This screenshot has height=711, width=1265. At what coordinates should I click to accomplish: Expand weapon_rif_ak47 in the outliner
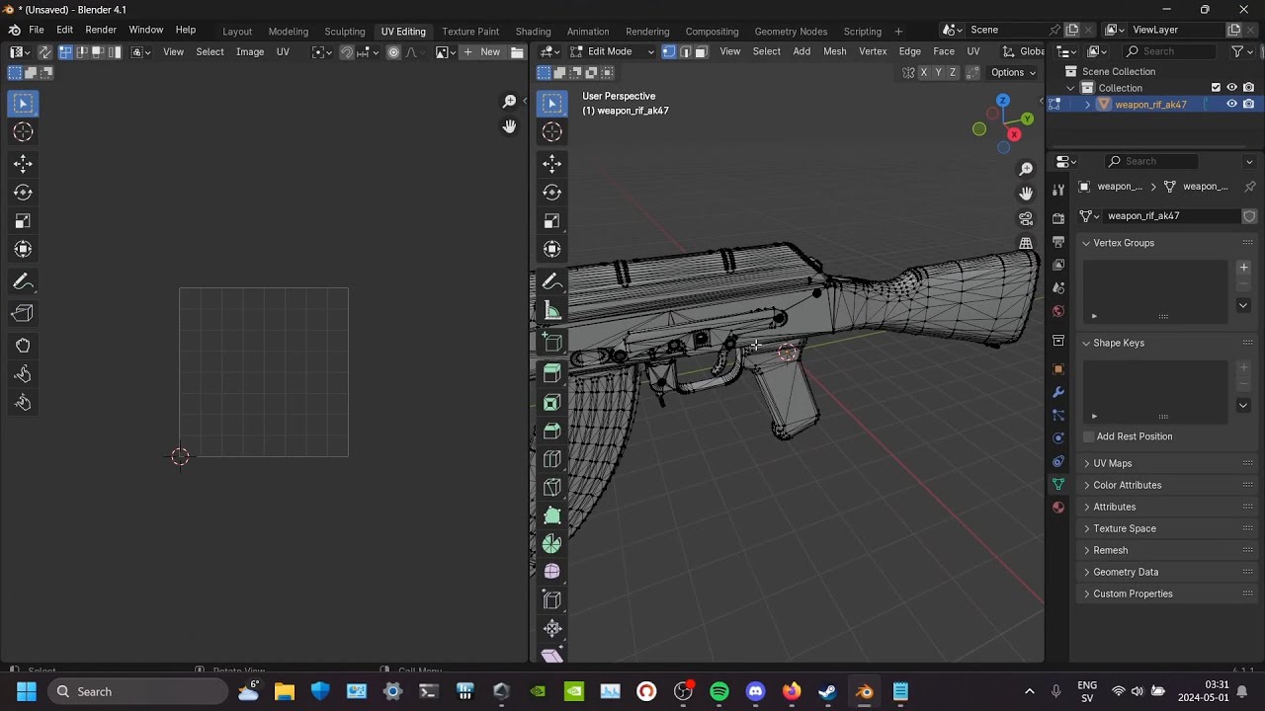point(1088,104)
